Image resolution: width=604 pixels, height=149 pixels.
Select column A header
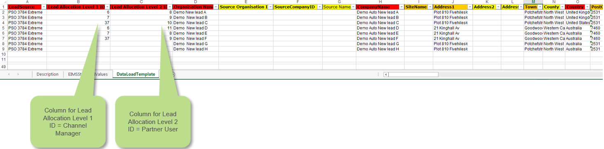(x=27, y=2)
